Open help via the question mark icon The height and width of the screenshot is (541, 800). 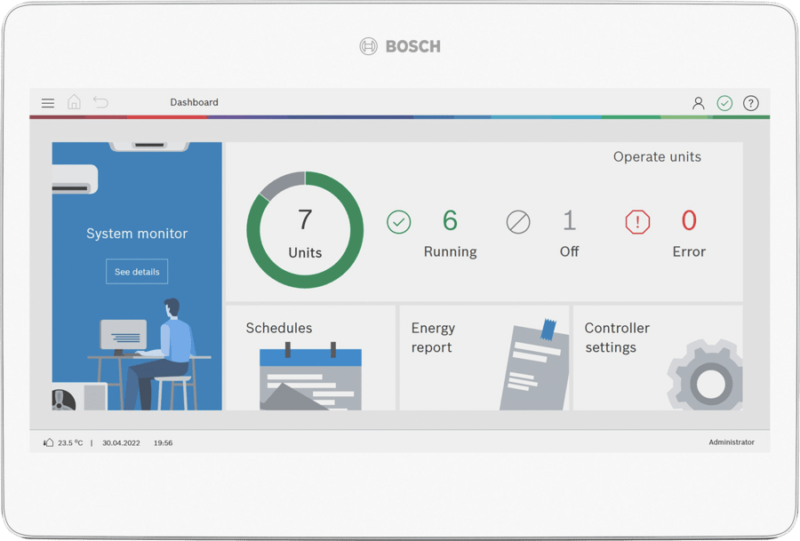pos(751,103)
